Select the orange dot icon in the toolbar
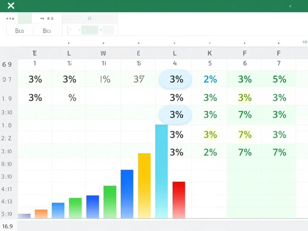 click(49, 18)
